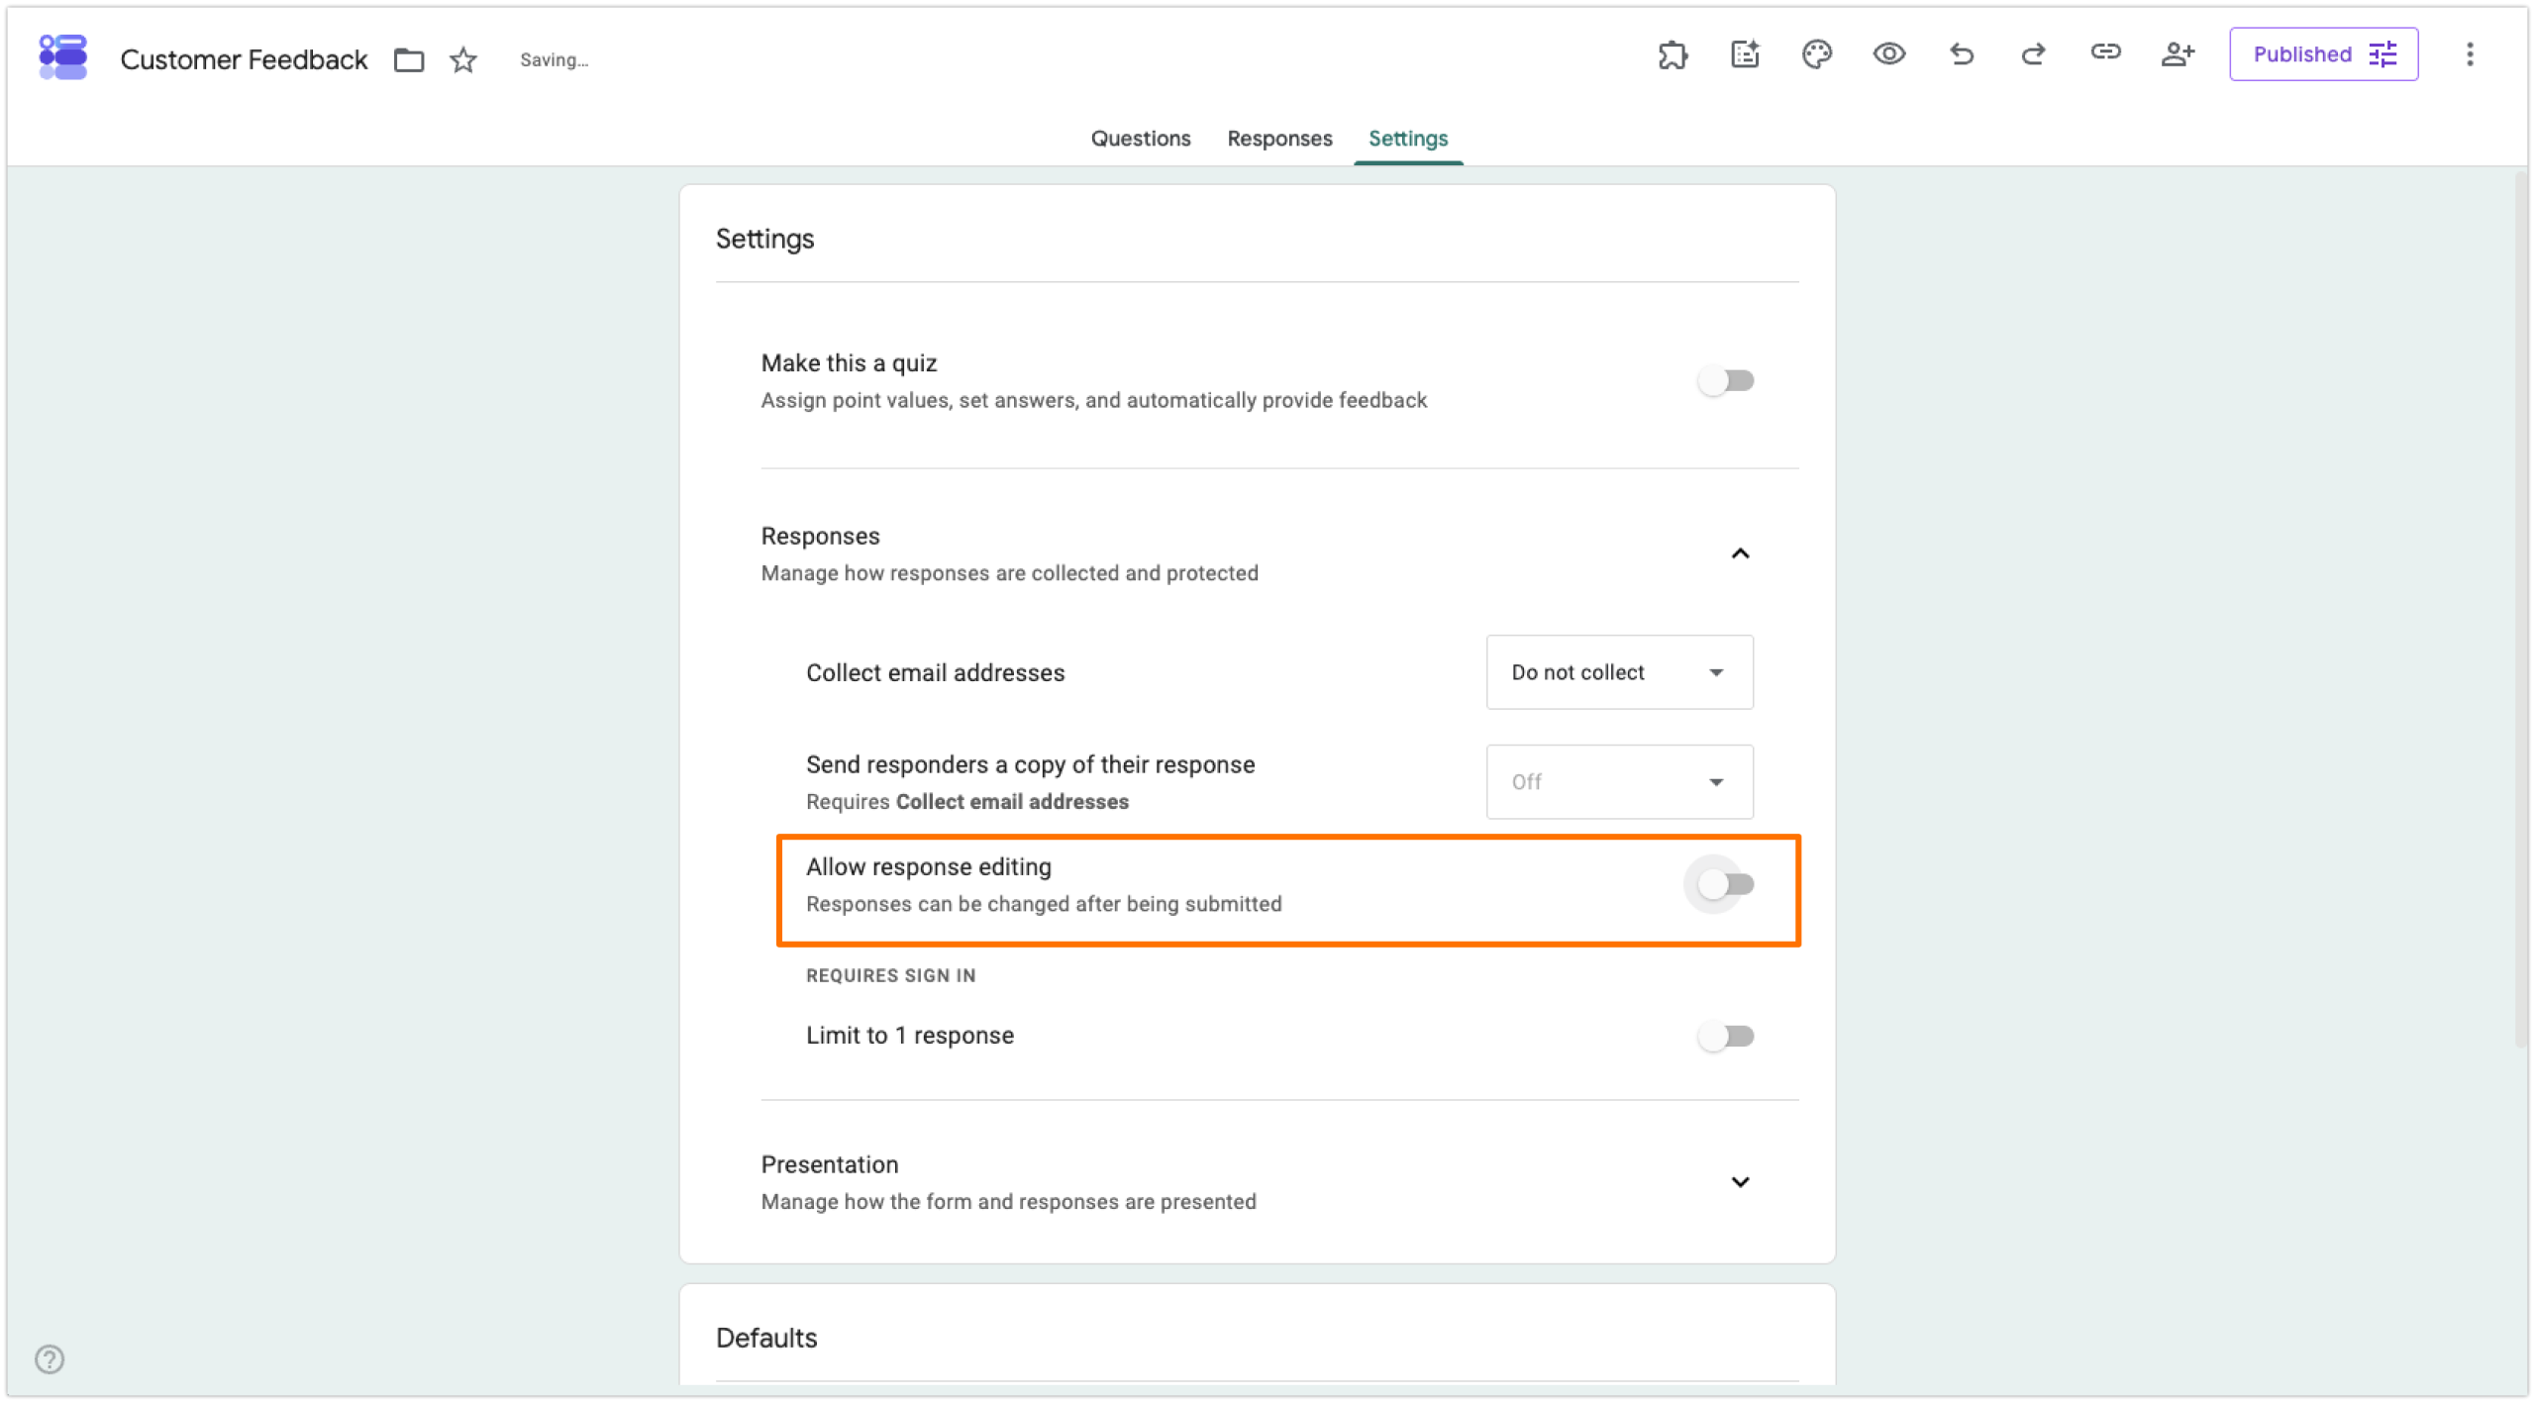Click the Customer Feedback form title
Image resolution: width=2535 pixels, height=1403 pixels.
244,60
